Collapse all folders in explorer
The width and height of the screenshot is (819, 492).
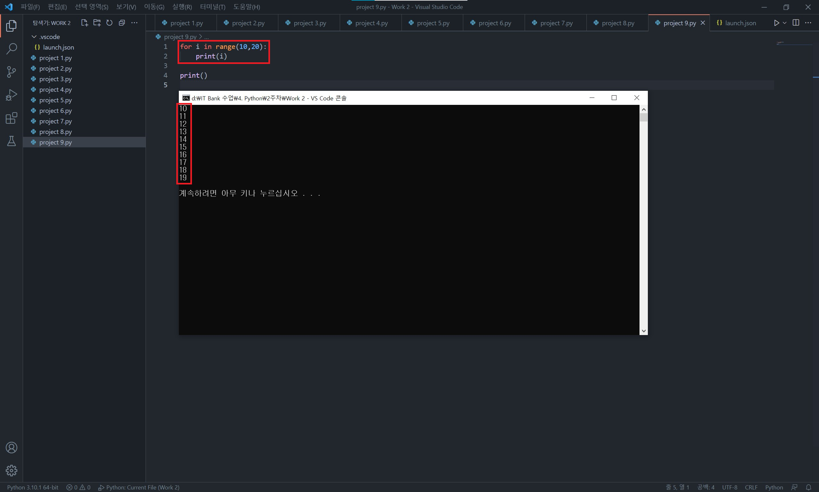[x=122, y=23]
